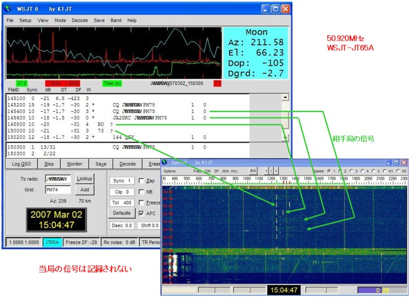This screenshot has height=297, width=410.
Task: Enable the NB checkbox
Action: [141, 192]
